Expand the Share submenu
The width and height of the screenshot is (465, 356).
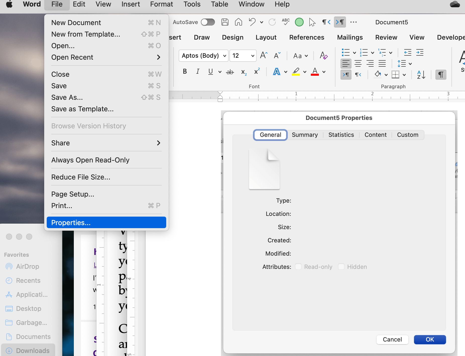coord(106,143)
